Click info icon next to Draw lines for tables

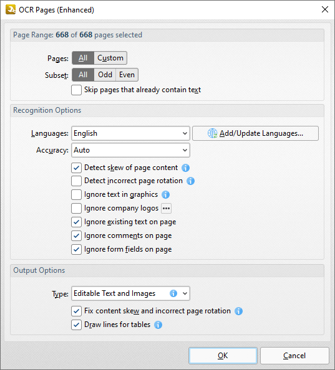coord(158,325)
